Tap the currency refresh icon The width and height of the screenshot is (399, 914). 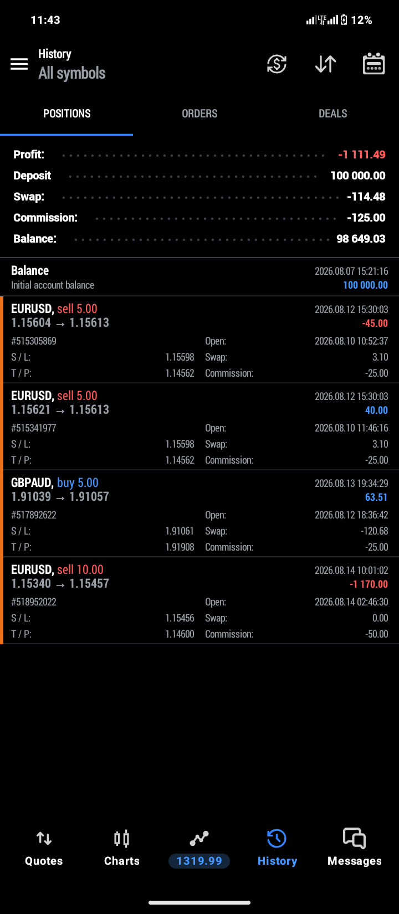(277, 64)
